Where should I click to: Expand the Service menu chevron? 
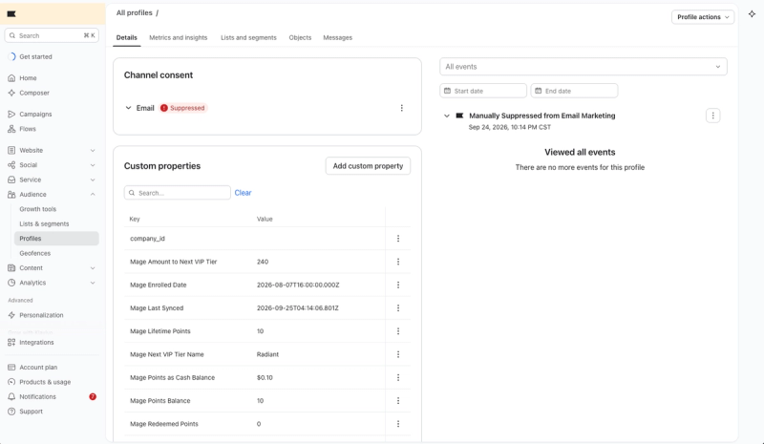(93, 180)
